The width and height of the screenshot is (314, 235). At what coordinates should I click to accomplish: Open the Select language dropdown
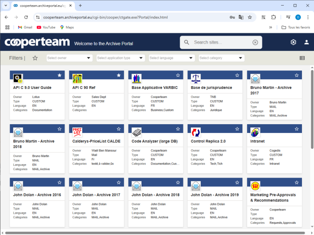pyautogui.click(x=171, y=58)
